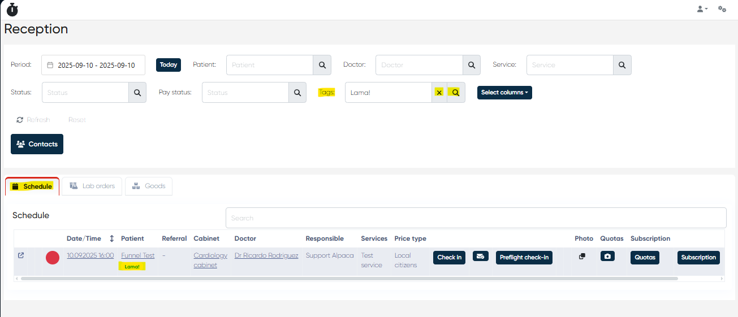Click the camera photo button
738x317 pixels.
[x=607, y=257]
